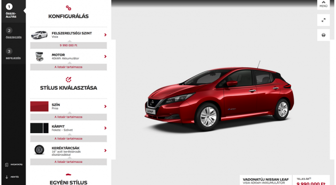Expand the Motor options arrow
336x185 pixels.
point(105,57)
